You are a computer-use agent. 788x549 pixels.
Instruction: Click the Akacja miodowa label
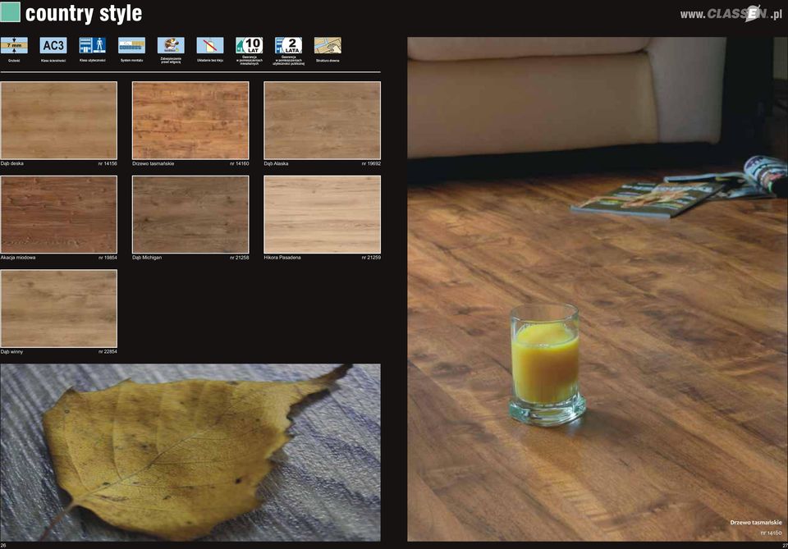(18, 258)
